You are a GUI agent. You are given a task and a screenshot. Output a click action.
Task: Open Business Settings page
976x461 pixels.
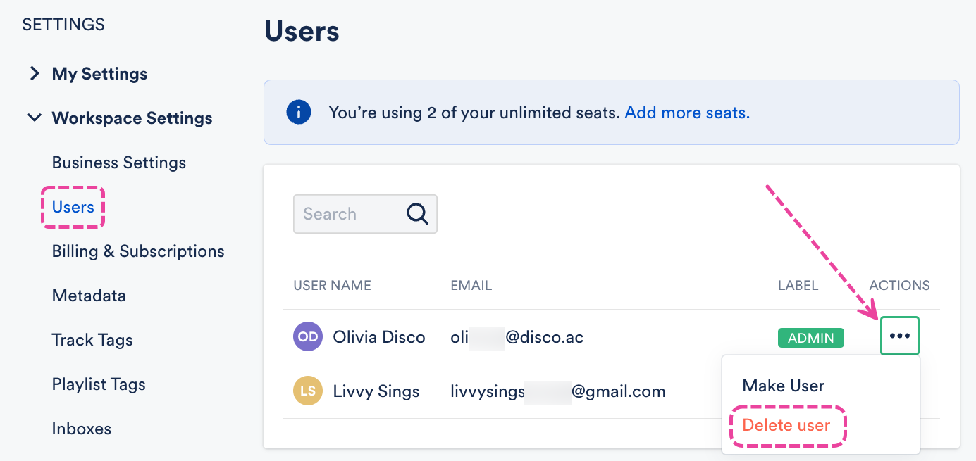click(119, 163)
